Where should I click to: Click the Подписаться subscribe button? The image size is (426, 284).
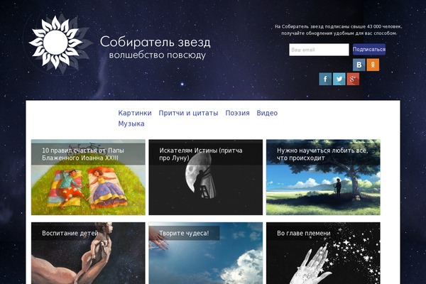pyautogui.click(x=369, y=50)
